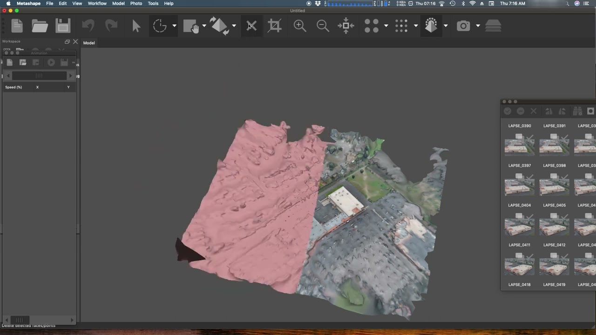Show the point cloud four-dots view

point(371,26)
